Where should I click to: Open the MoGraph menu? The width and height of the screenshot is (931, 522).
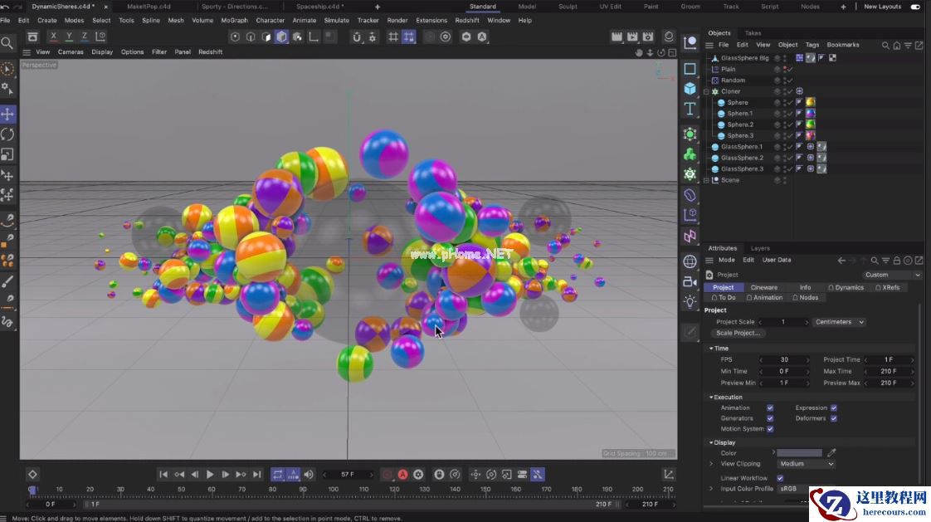234,20
